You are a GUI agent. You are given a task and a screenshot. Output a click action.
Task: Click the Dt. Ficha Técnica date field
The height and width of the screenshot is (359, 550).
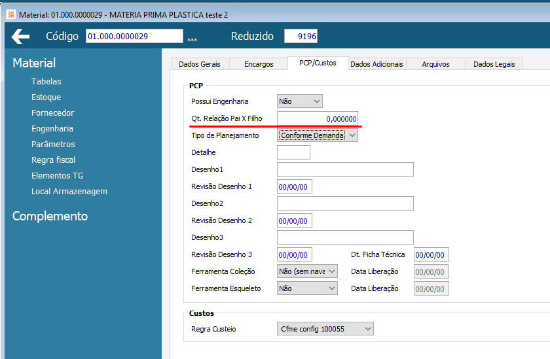[431, 254]
